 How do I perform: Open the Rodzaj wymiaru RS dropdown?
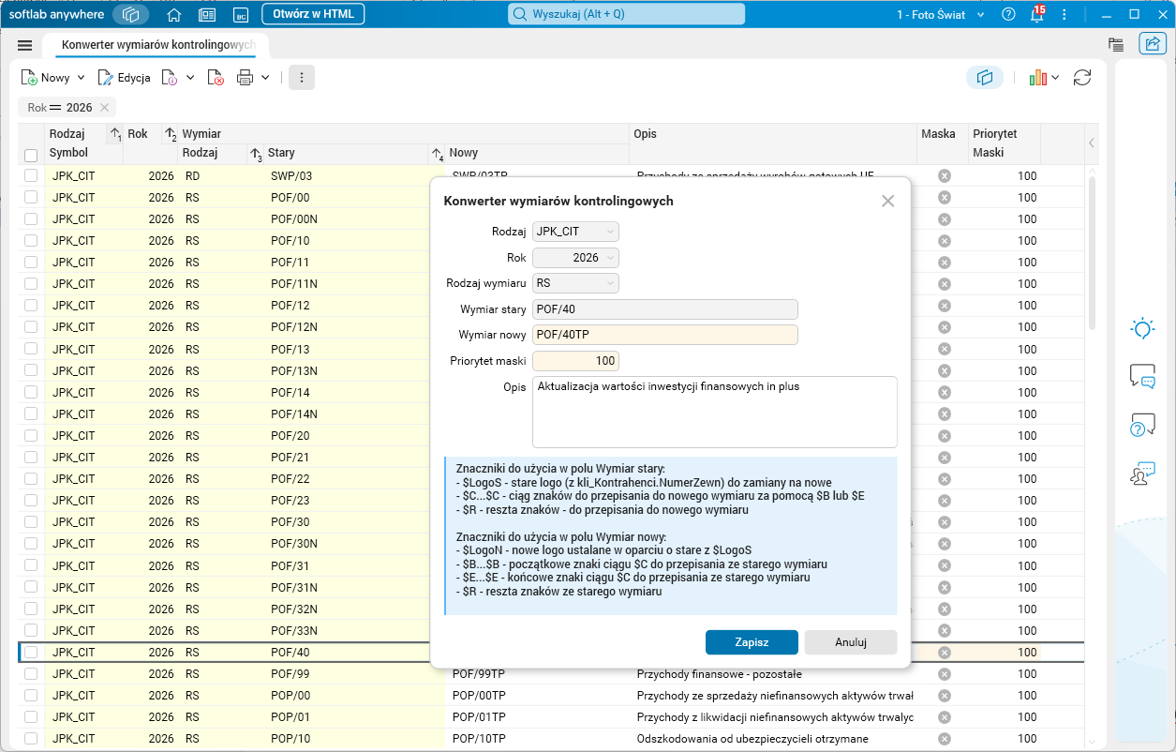click(x=575, y=282)
